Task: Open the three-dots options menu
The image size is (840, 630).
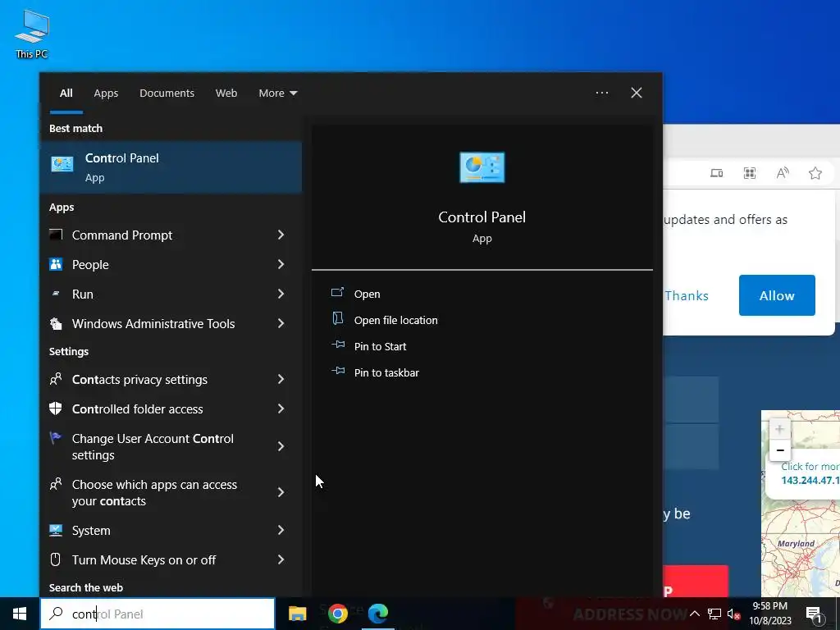Action: tap(602, 93)
